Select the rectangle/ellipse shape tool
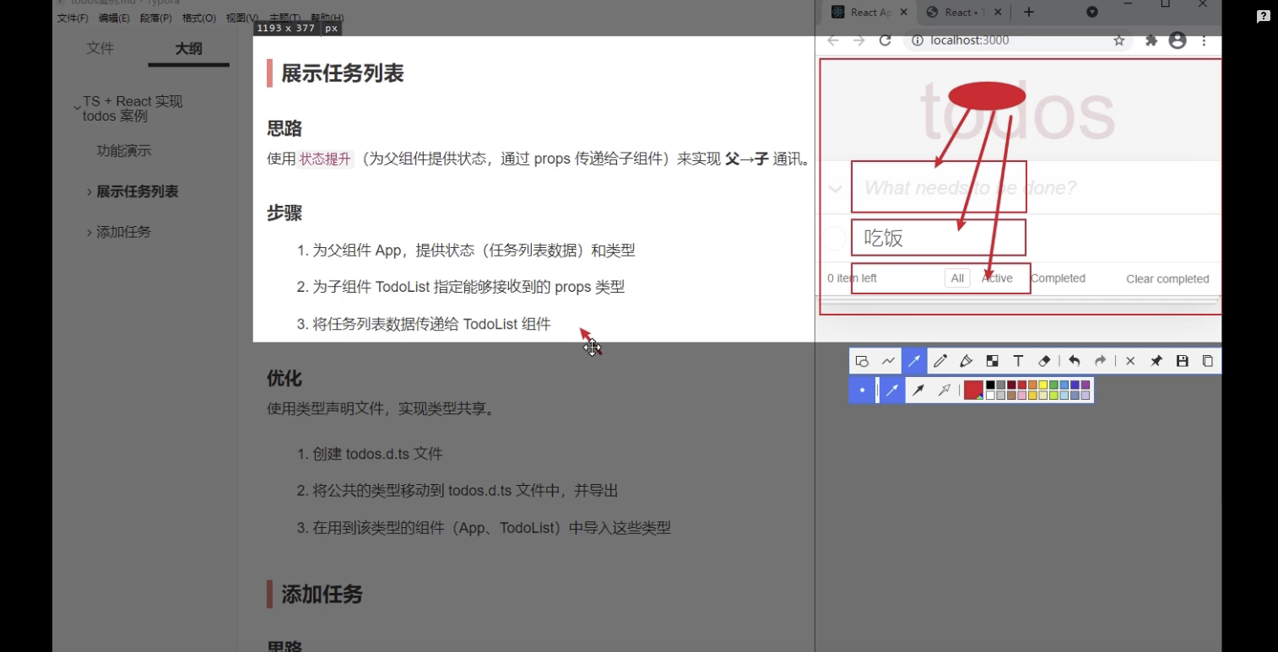 coord(862,361)
